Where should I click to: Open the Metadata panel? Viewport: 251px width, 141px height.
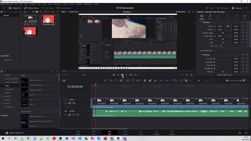[x=223, y=8]
